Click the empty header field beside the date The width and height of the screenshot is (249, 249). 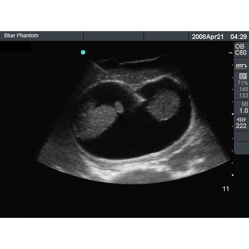[167, 36]
